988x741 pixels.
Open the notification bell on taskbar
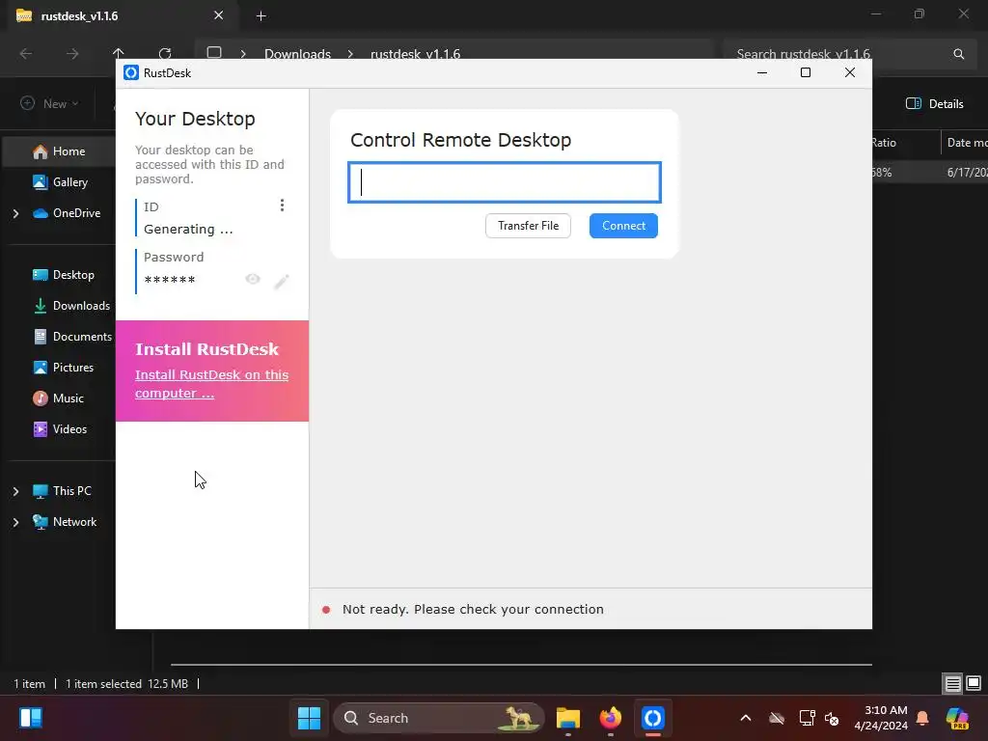tap(922, 718)
